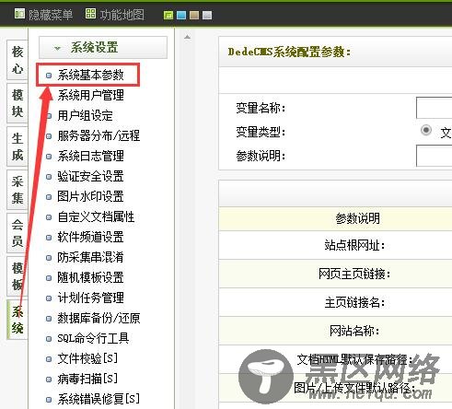Screen dimensions: 452x409
Task: Open 病毒扫描[S] menu item
Action: pos(87,379)
